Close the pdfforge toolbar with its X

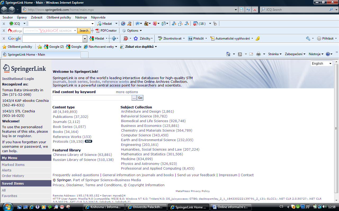pos(4,31)
